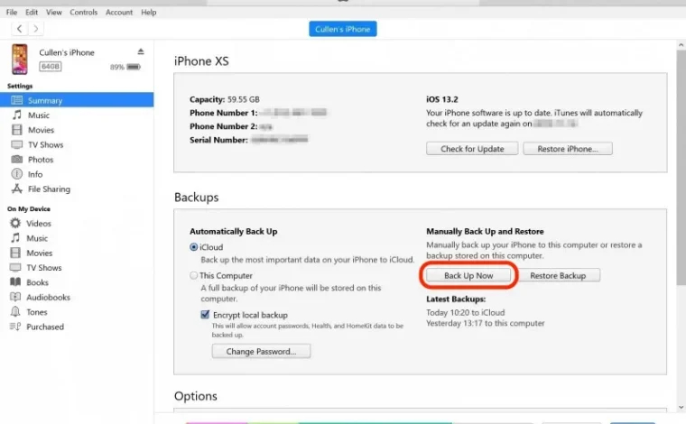
Task: Select Tones label under On My Device
Action: click(37, 312)
